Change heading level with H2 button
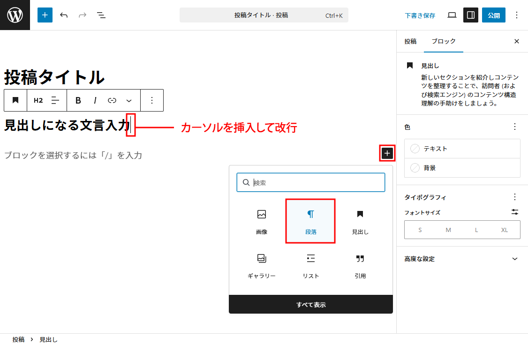Image resolution: width=528 pixels, height=345 pixels. tap(38, 100)
